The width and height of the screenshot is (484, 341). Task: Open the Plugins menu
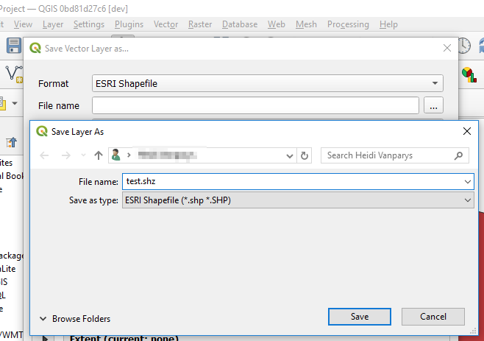pyautogui.click(x=129, y=24)
